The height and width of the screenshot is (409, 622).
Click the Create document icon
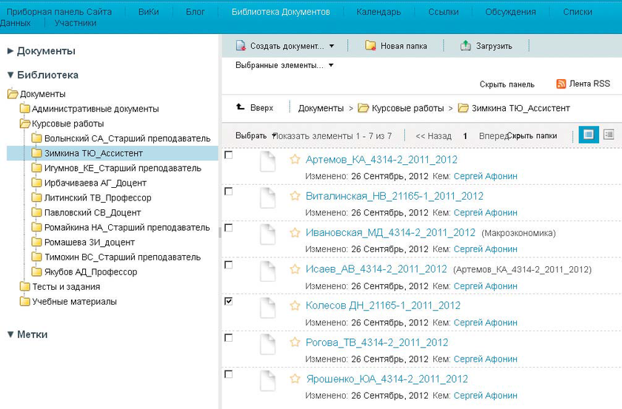[x=241, y=46]
